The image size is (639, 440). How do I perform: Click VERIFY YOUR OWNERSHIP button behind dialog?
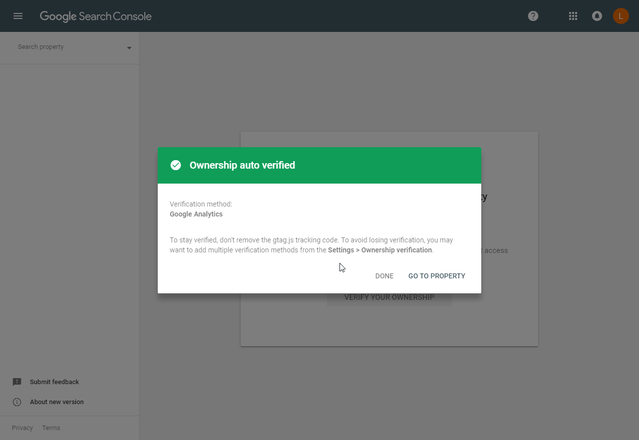(389, 297)
